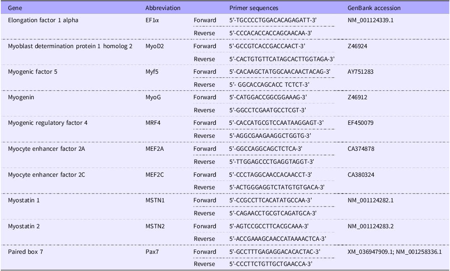The height and width of the screenshot is (271, 450).
Task: Select the MRF4 abbreviation
Action: [x=153, y=123]
